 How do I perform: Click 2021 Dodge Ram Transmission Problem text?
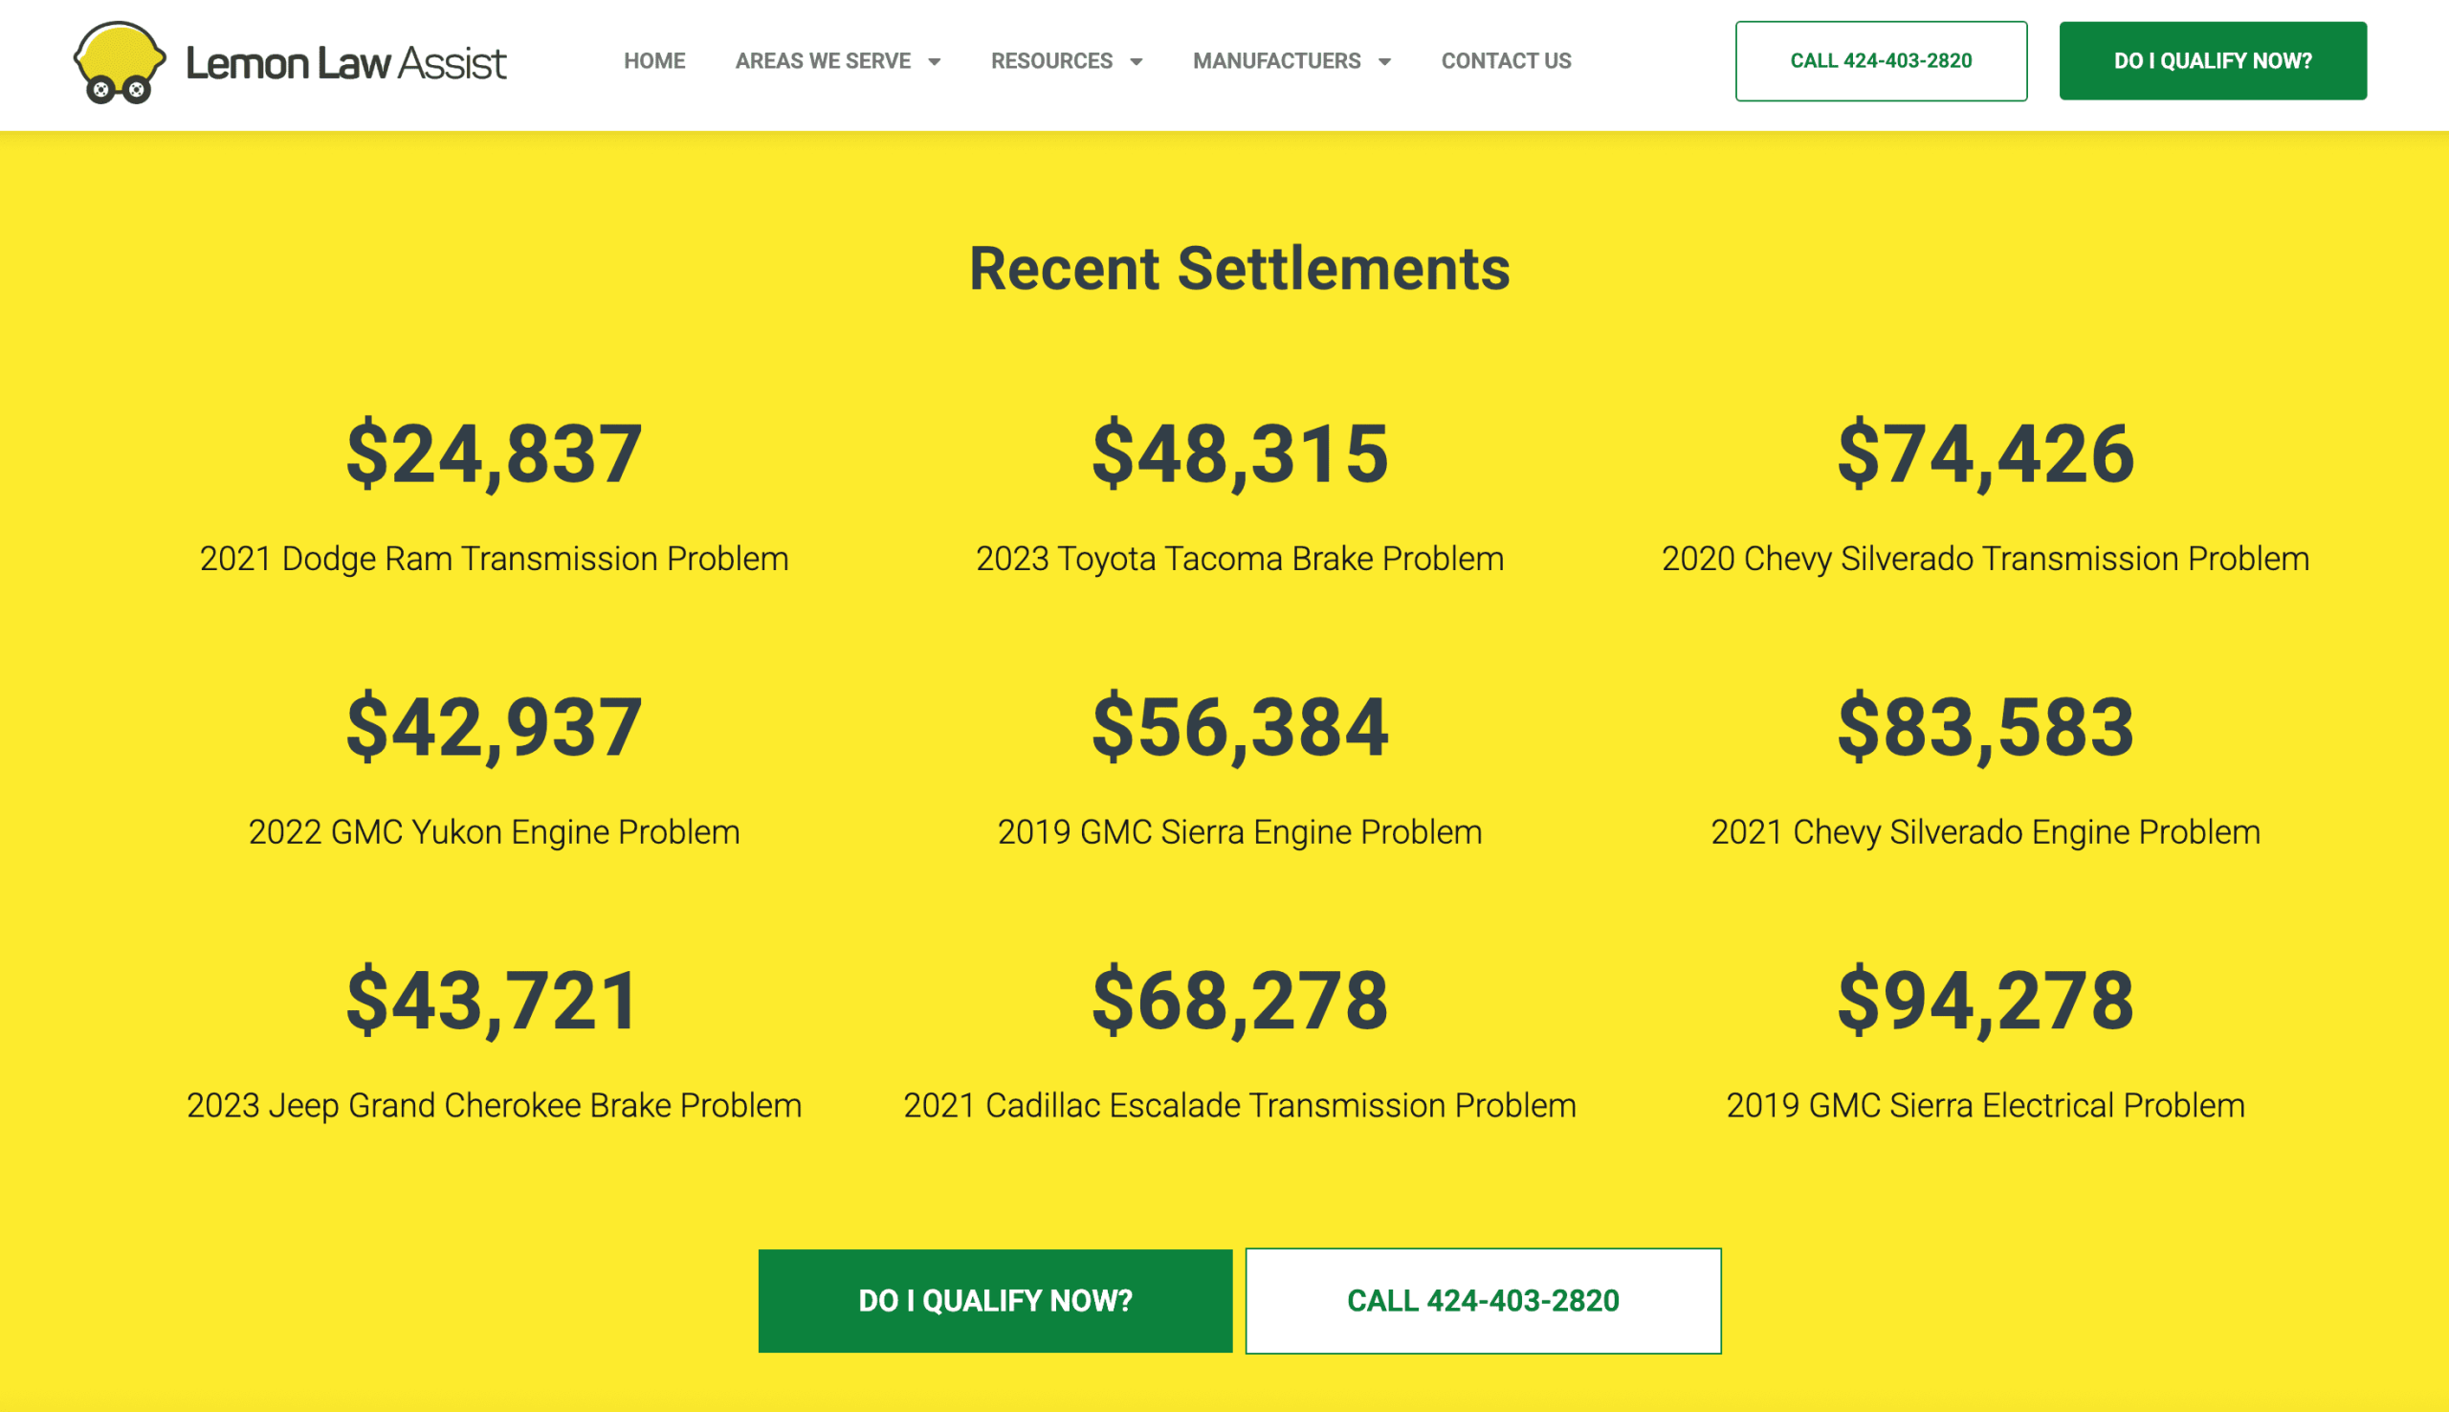(494, 559)
